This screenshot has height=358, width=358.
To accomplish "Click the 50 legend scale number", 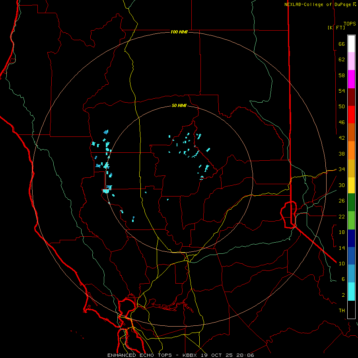I will (342, 107).
